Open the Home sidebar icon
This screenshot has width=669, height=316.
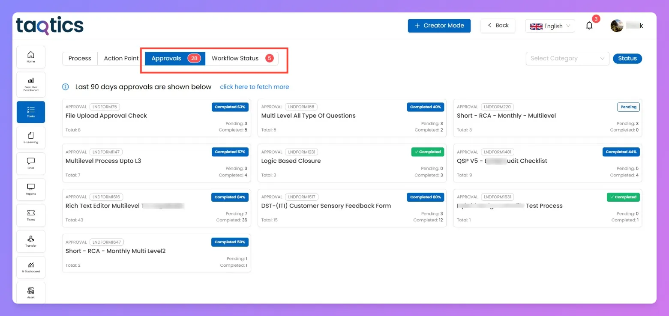(30, 57)
